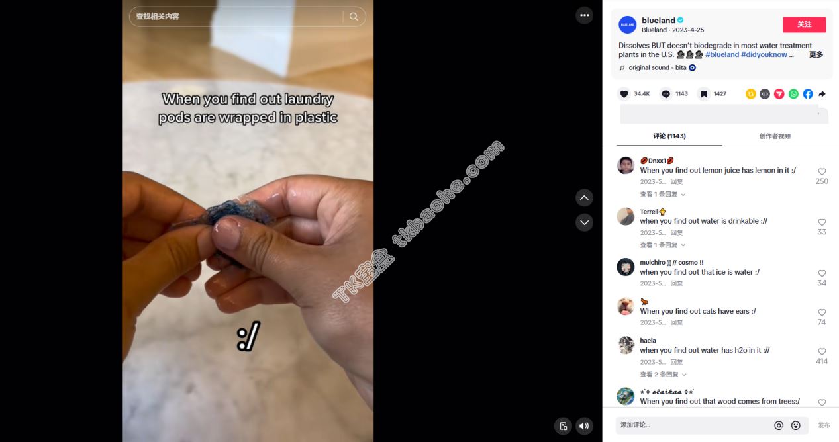Share video to WhatsApp
This screenshot has width=839, height=442.
[x=793, y=94]
